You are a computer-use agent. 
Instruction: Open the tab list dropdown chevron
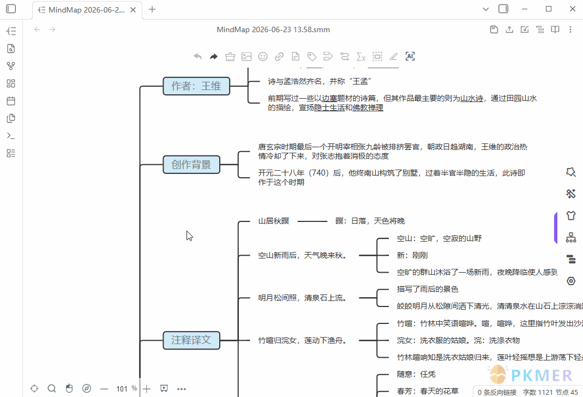(x=485, y=9)
